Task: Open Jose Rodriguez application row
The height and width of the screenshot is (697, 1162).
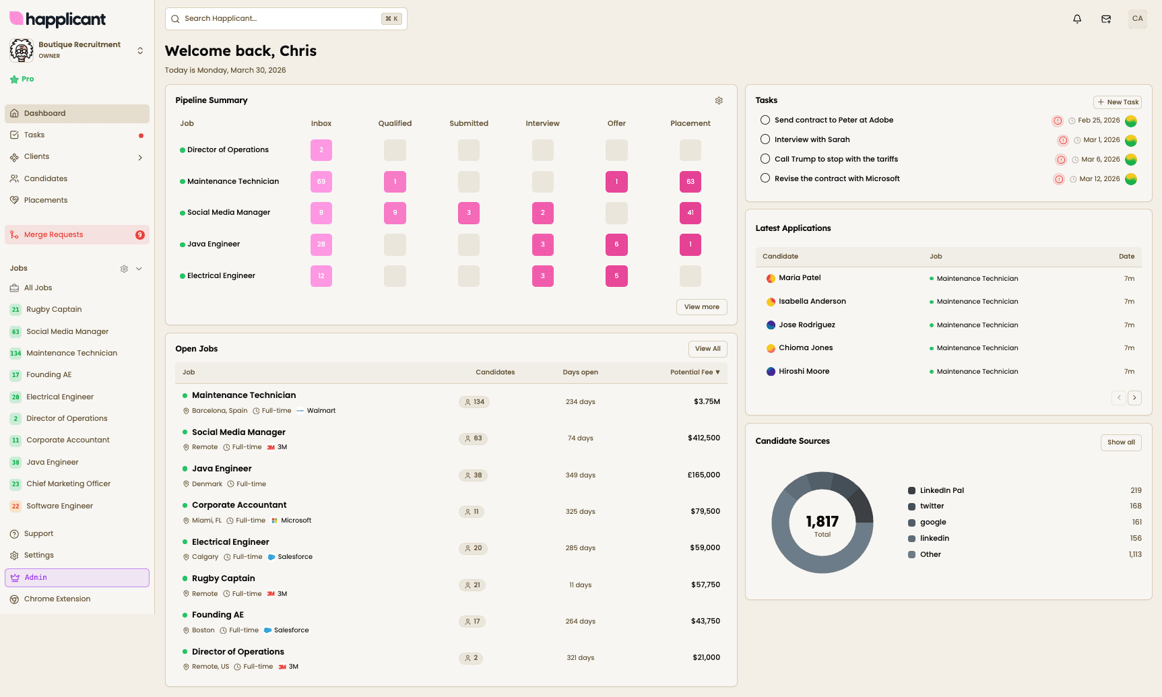Action: coord(948,325)
